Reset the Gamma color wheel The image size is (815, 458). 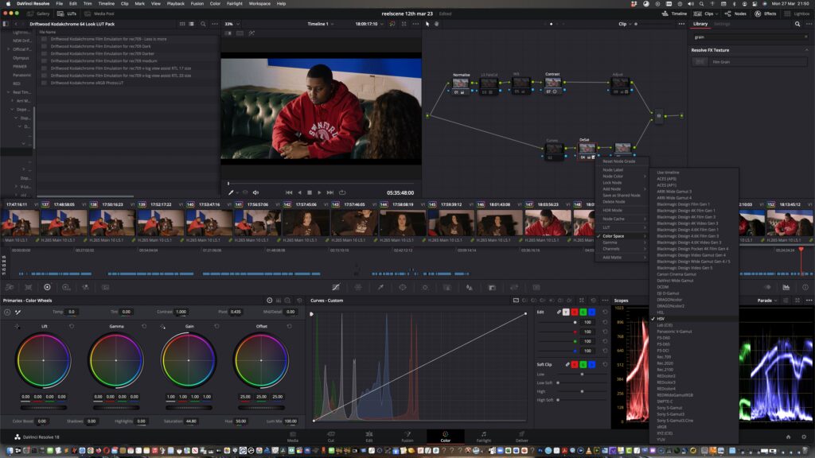[144, 327]
